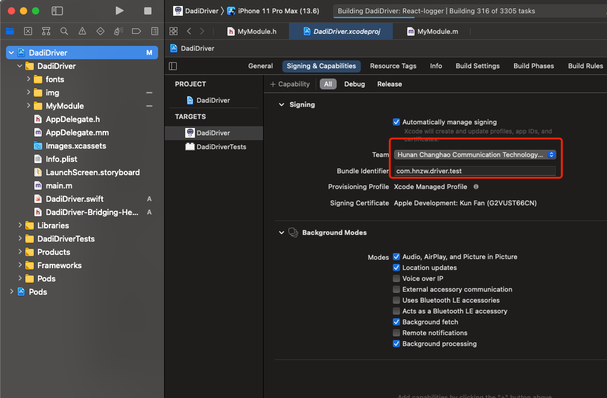Expand the Frameworks folder
The height and width of the screenshot is (398, 607).
[20, 265]
